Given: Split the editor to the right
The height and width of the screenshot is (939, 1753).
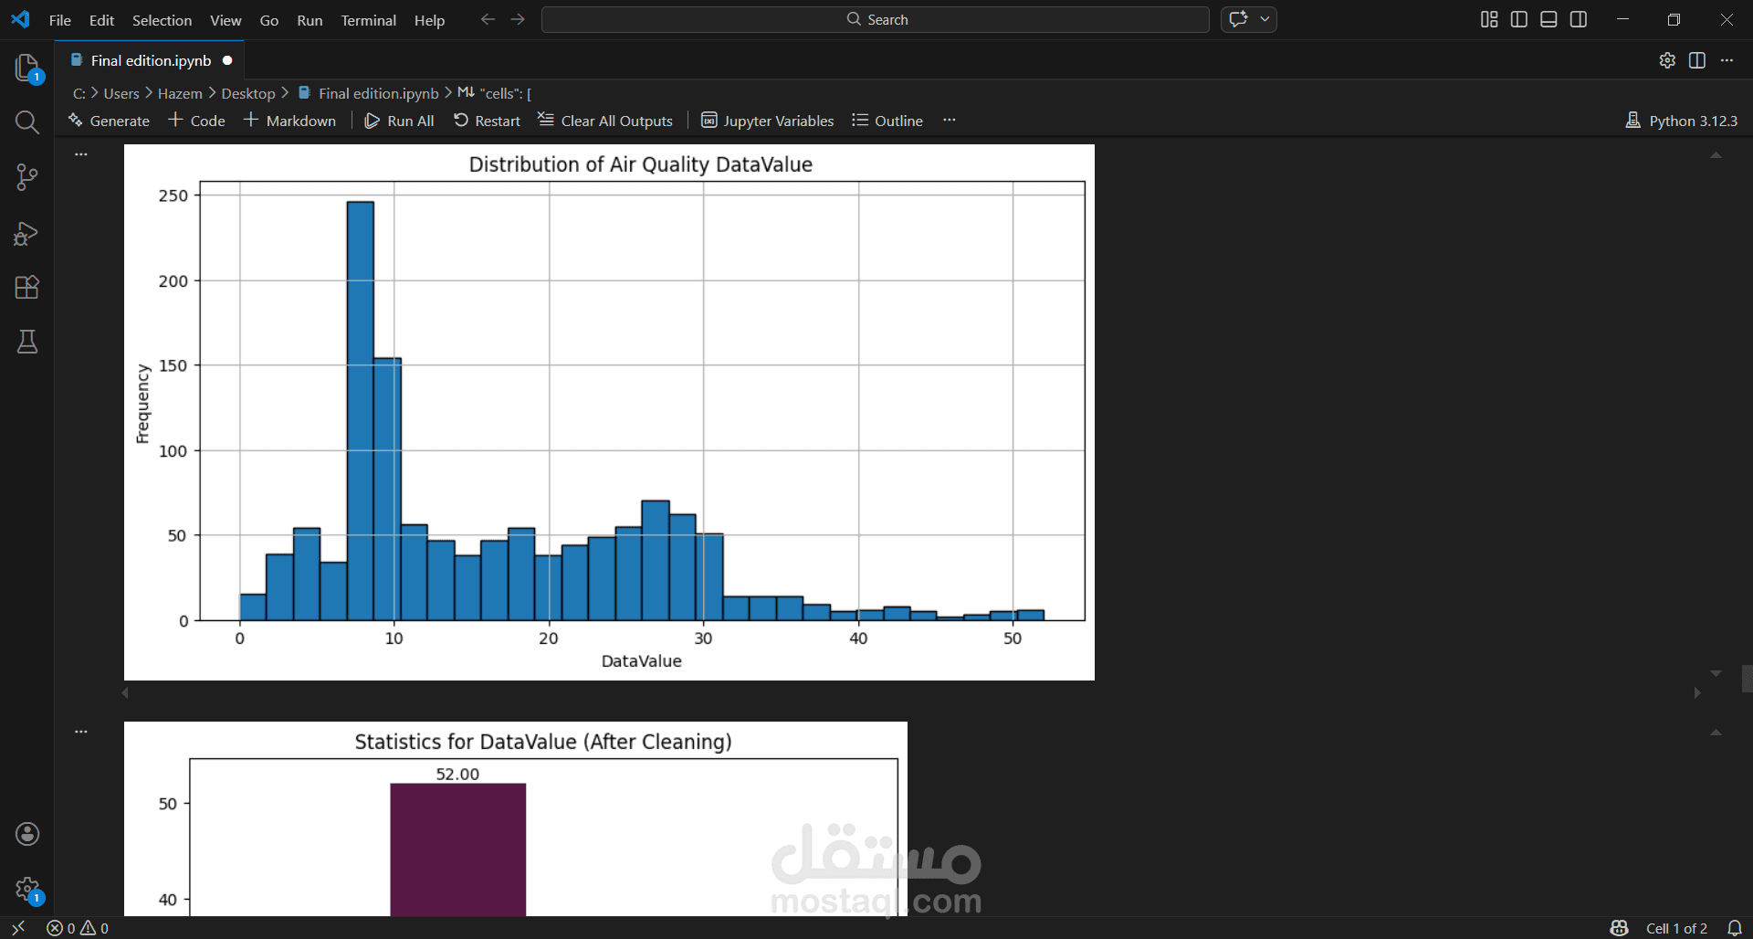Looking at the screenshot, I should pos(1697,60).
